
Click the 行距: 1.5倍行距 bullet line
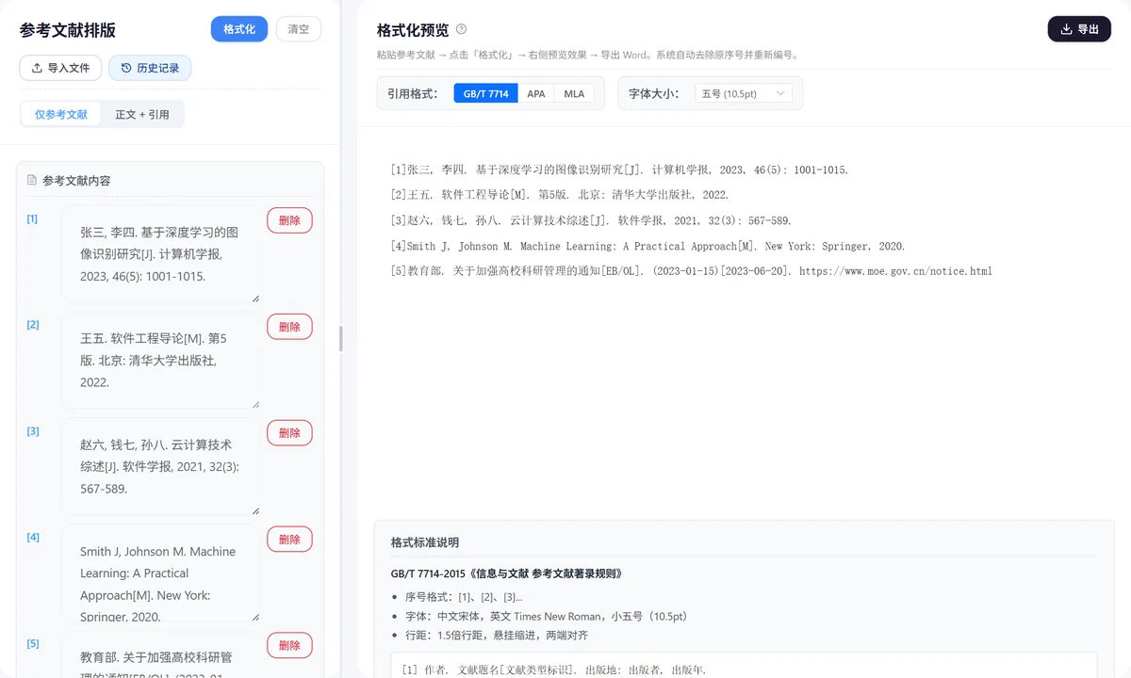(497, 636)
